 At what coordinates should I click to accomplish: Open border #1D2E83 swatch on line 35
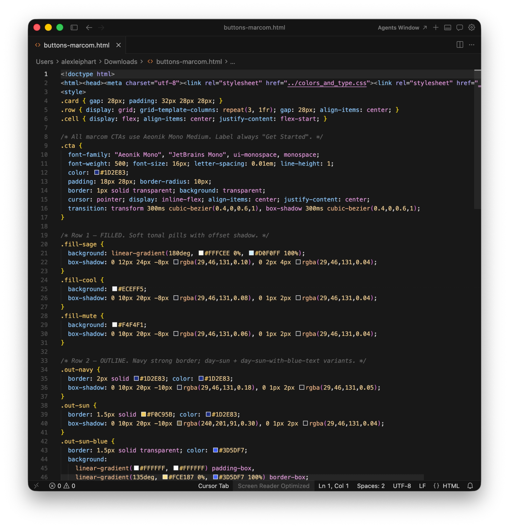[136, 379]
